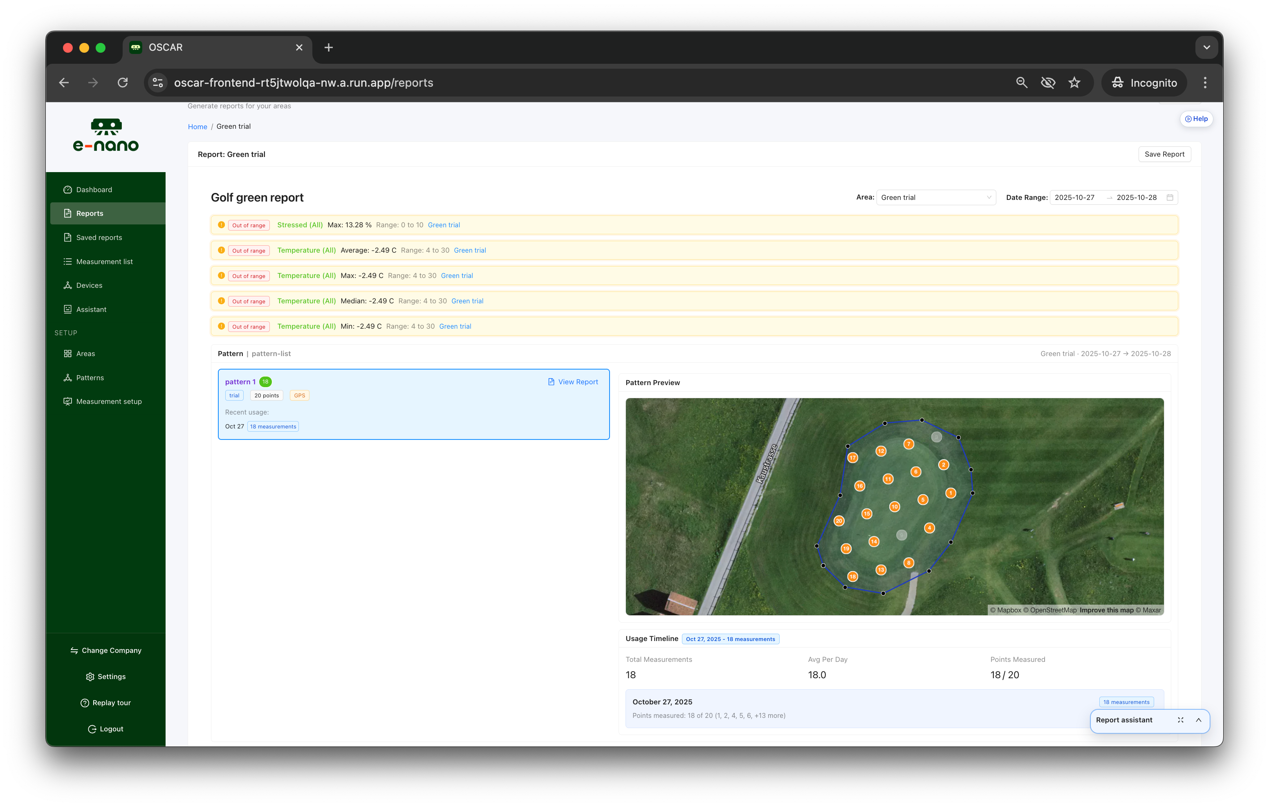Click the Save Report button
This screenshot has width=1269, height=807.
click(1165, 154)
